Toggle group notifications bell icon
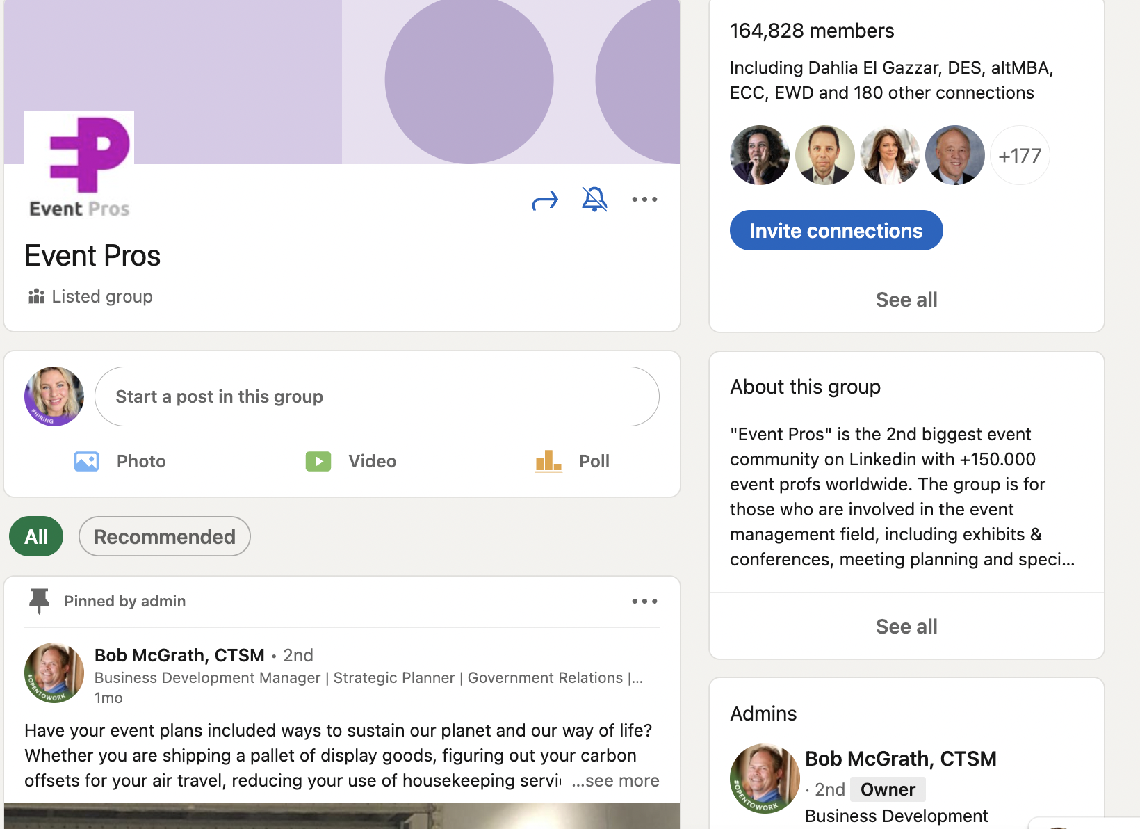 point(594,200)
